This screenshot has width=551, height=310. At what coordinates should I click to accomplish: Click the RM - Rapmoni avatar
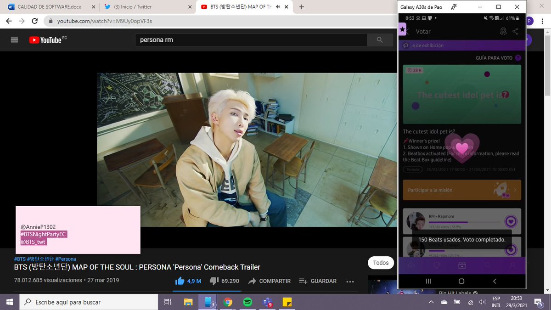[x=416, y=221]
